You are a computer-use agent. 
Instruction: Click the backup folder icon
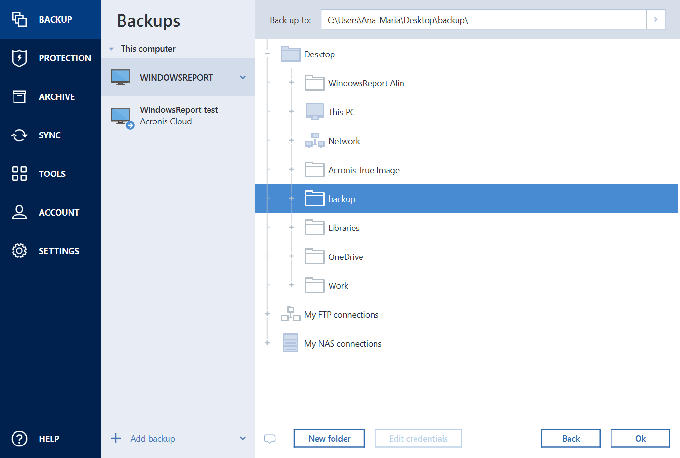pos(315,198)
